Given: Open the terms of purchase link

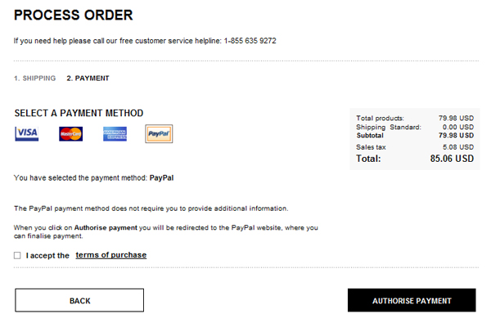Looking at the screenshot, I should (x=110, y=255).
